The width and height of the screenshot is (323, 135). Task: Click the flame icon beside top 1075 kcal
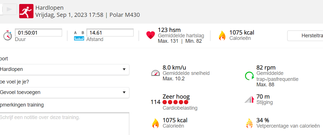222,36
